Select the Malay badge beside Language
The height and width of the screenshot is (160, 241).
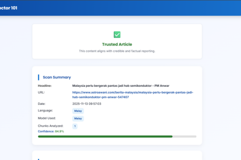(78, 111)
